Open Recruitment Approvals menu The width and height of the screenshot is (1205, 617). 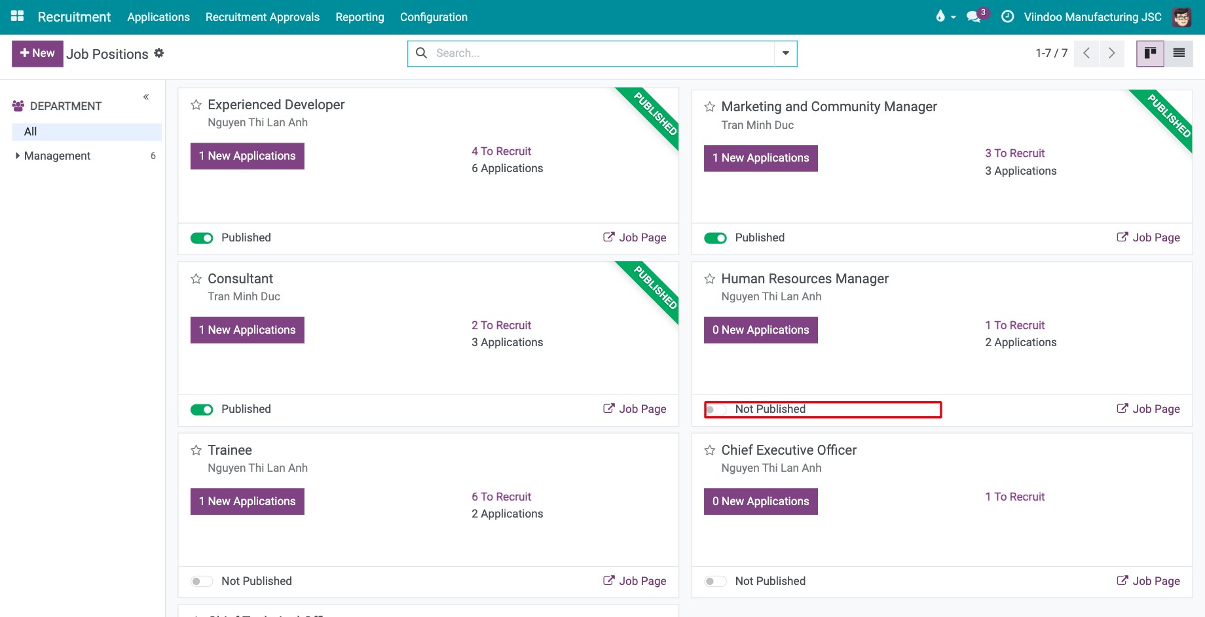click(263, 17)
